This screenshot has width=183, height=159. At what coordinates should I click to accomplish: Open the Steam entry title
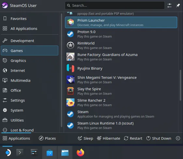click(x=83, y=112)
